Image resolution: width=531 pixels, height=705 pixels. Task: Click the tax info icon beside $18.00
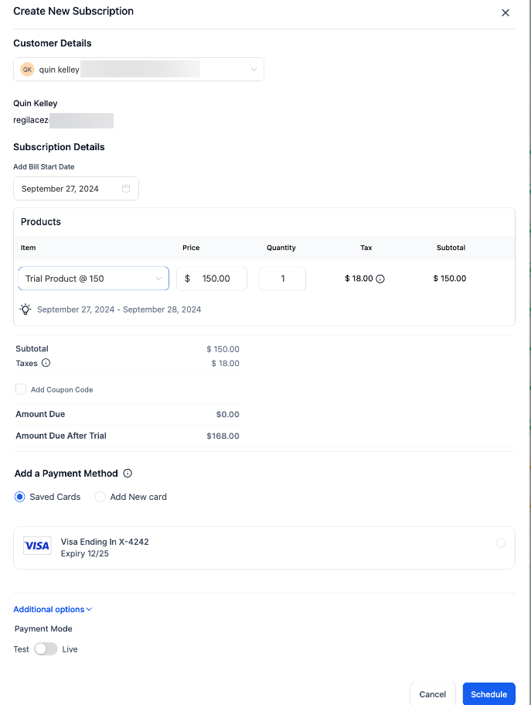click(380, 279)
